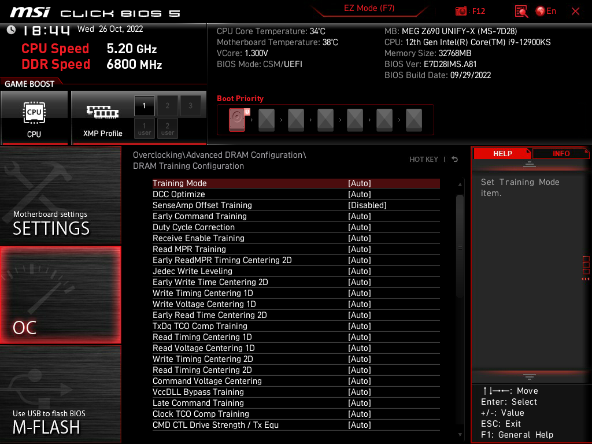Image resolution: width=592 pixels, height=444 pixels.
Task: Go back using the return arrow icon
Action: coord(455,160)
